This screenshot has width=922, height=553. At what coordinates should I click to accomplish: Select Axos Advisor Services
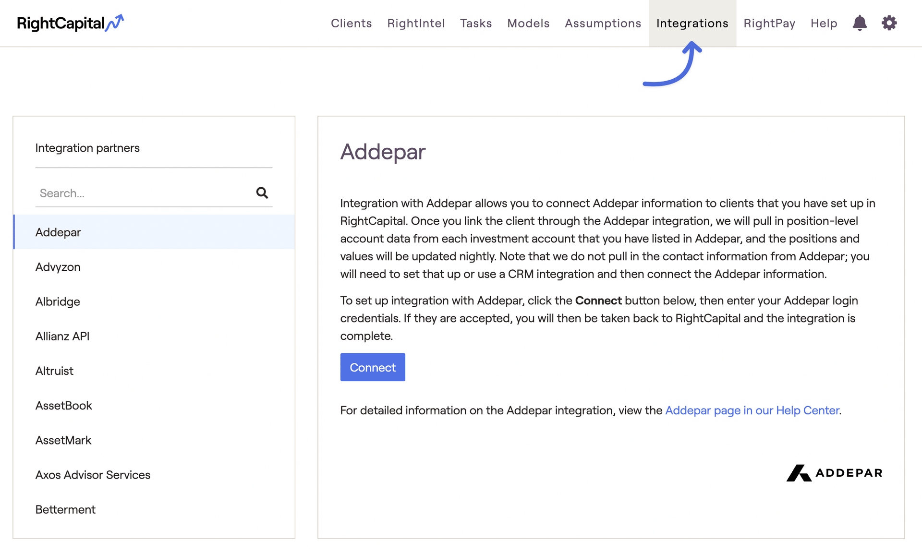154,475
